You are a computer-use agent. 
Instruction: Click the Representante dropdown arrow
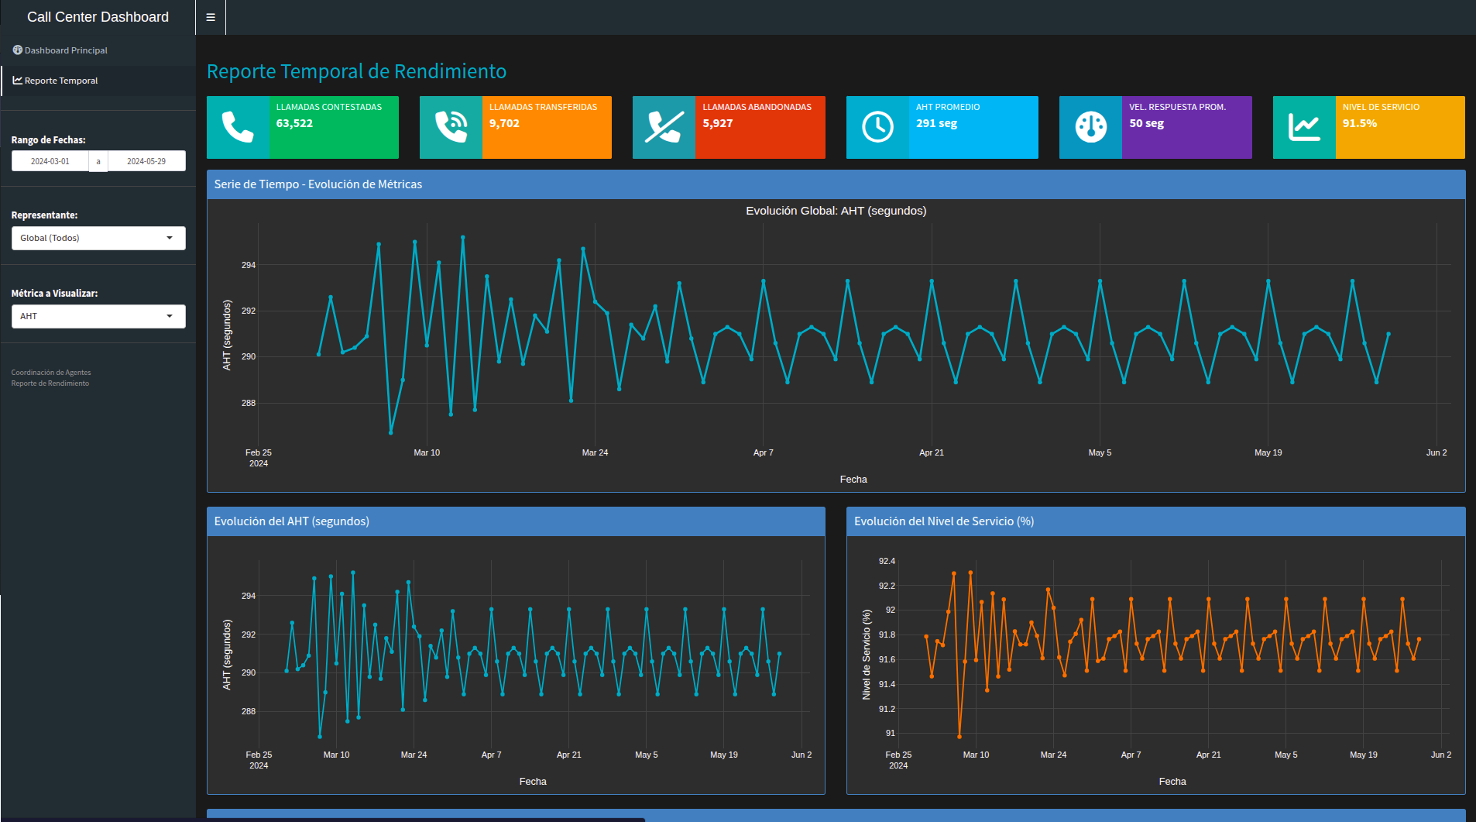point(170,238)
